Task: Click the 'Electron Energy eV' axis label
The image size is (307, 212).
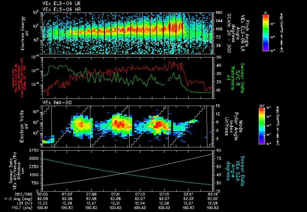Action: 25,33
